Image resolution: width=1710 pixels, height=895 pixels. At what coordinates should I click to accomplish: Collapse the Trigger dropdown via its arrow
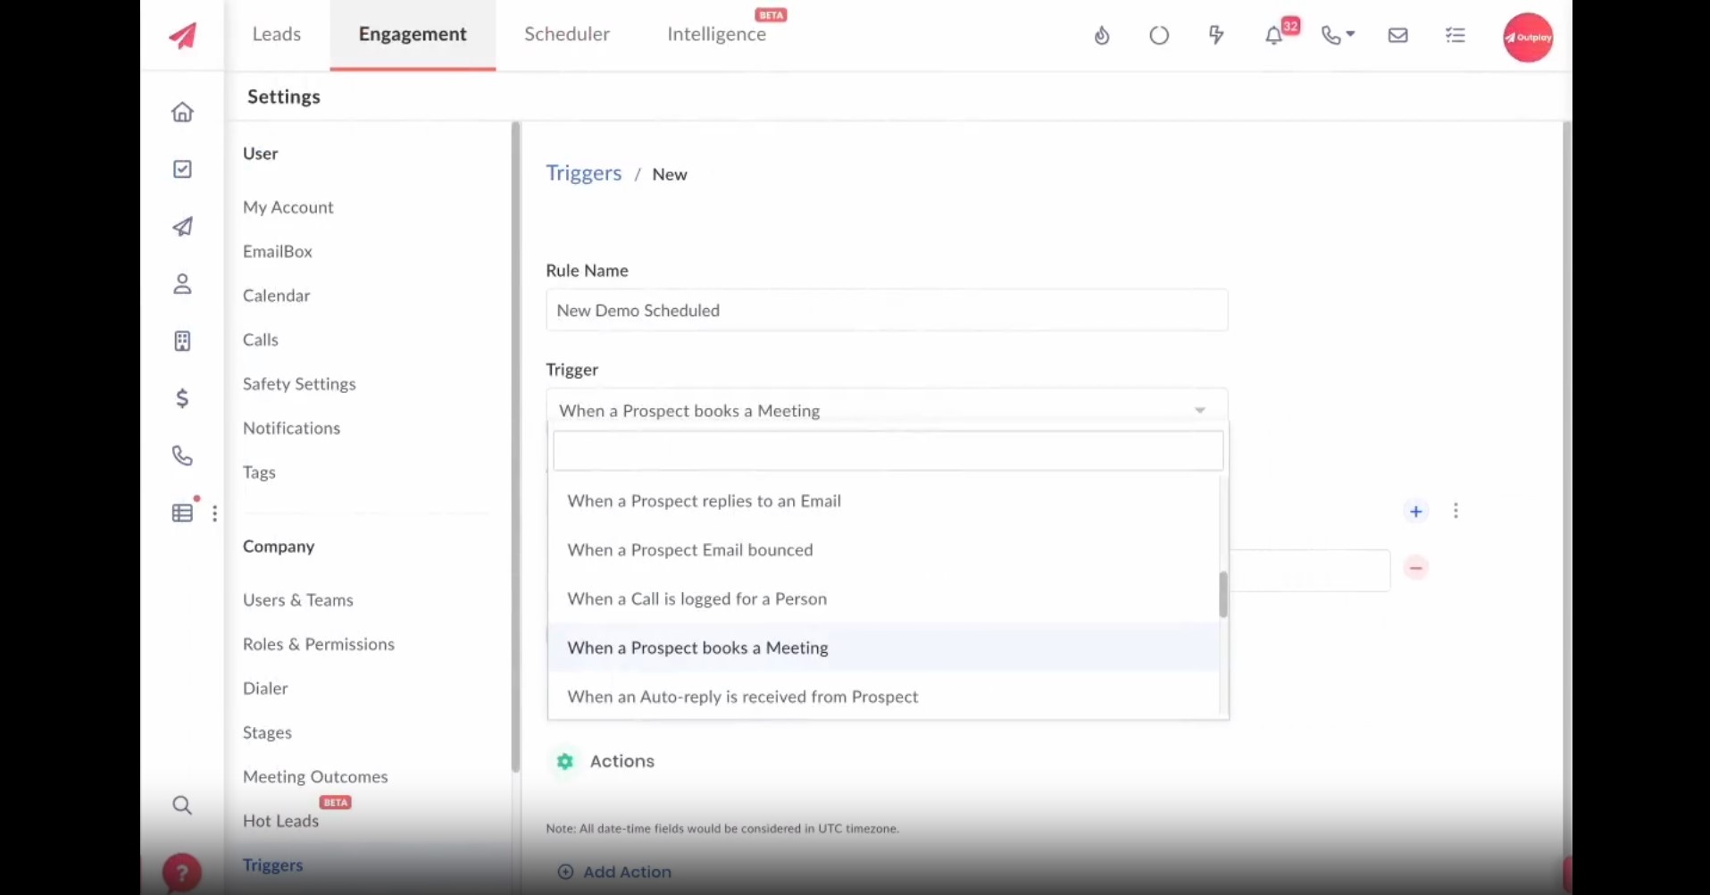1200,411
